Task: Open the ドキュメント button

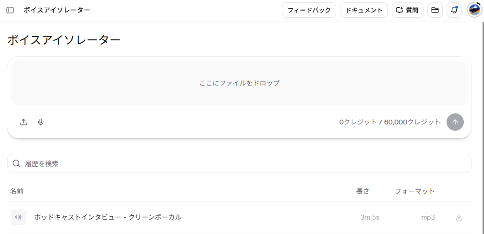Action: tap(364, 10)
